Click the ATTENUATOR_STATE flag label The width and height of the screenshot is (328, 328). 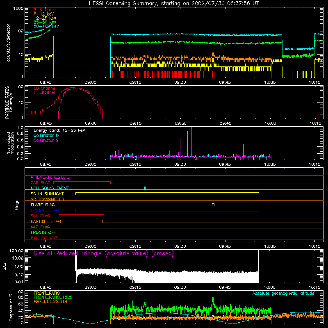pyautogui.click(x=50, y=178)
